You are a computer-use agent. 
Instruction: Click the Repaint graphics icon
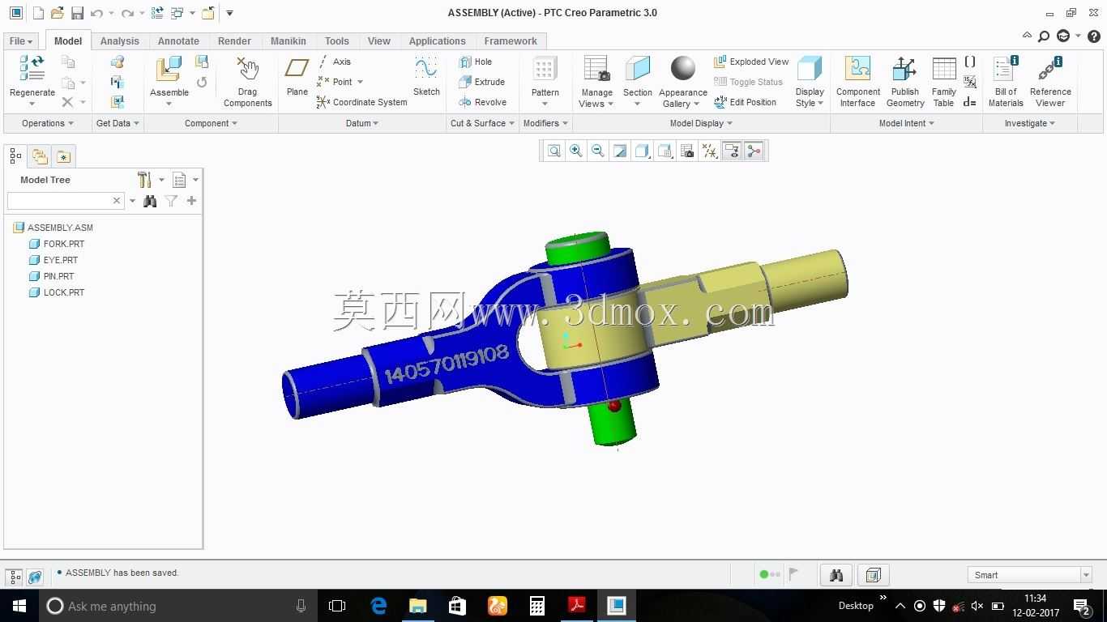tap(620, 151)
